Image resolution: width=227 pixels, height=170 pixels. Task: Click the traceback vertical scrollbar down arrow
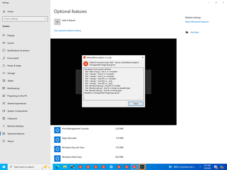tap(142, 96)
